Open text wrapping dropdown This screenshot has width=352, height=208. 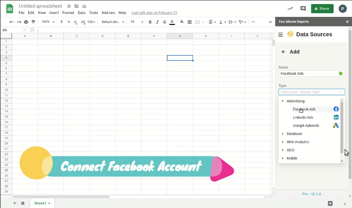point(232,22)
